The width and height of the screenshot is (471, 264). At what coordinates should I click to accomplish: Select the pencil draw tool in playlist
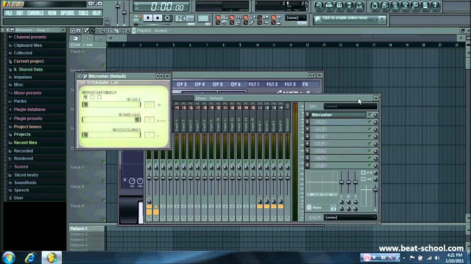tap(86, 30)
